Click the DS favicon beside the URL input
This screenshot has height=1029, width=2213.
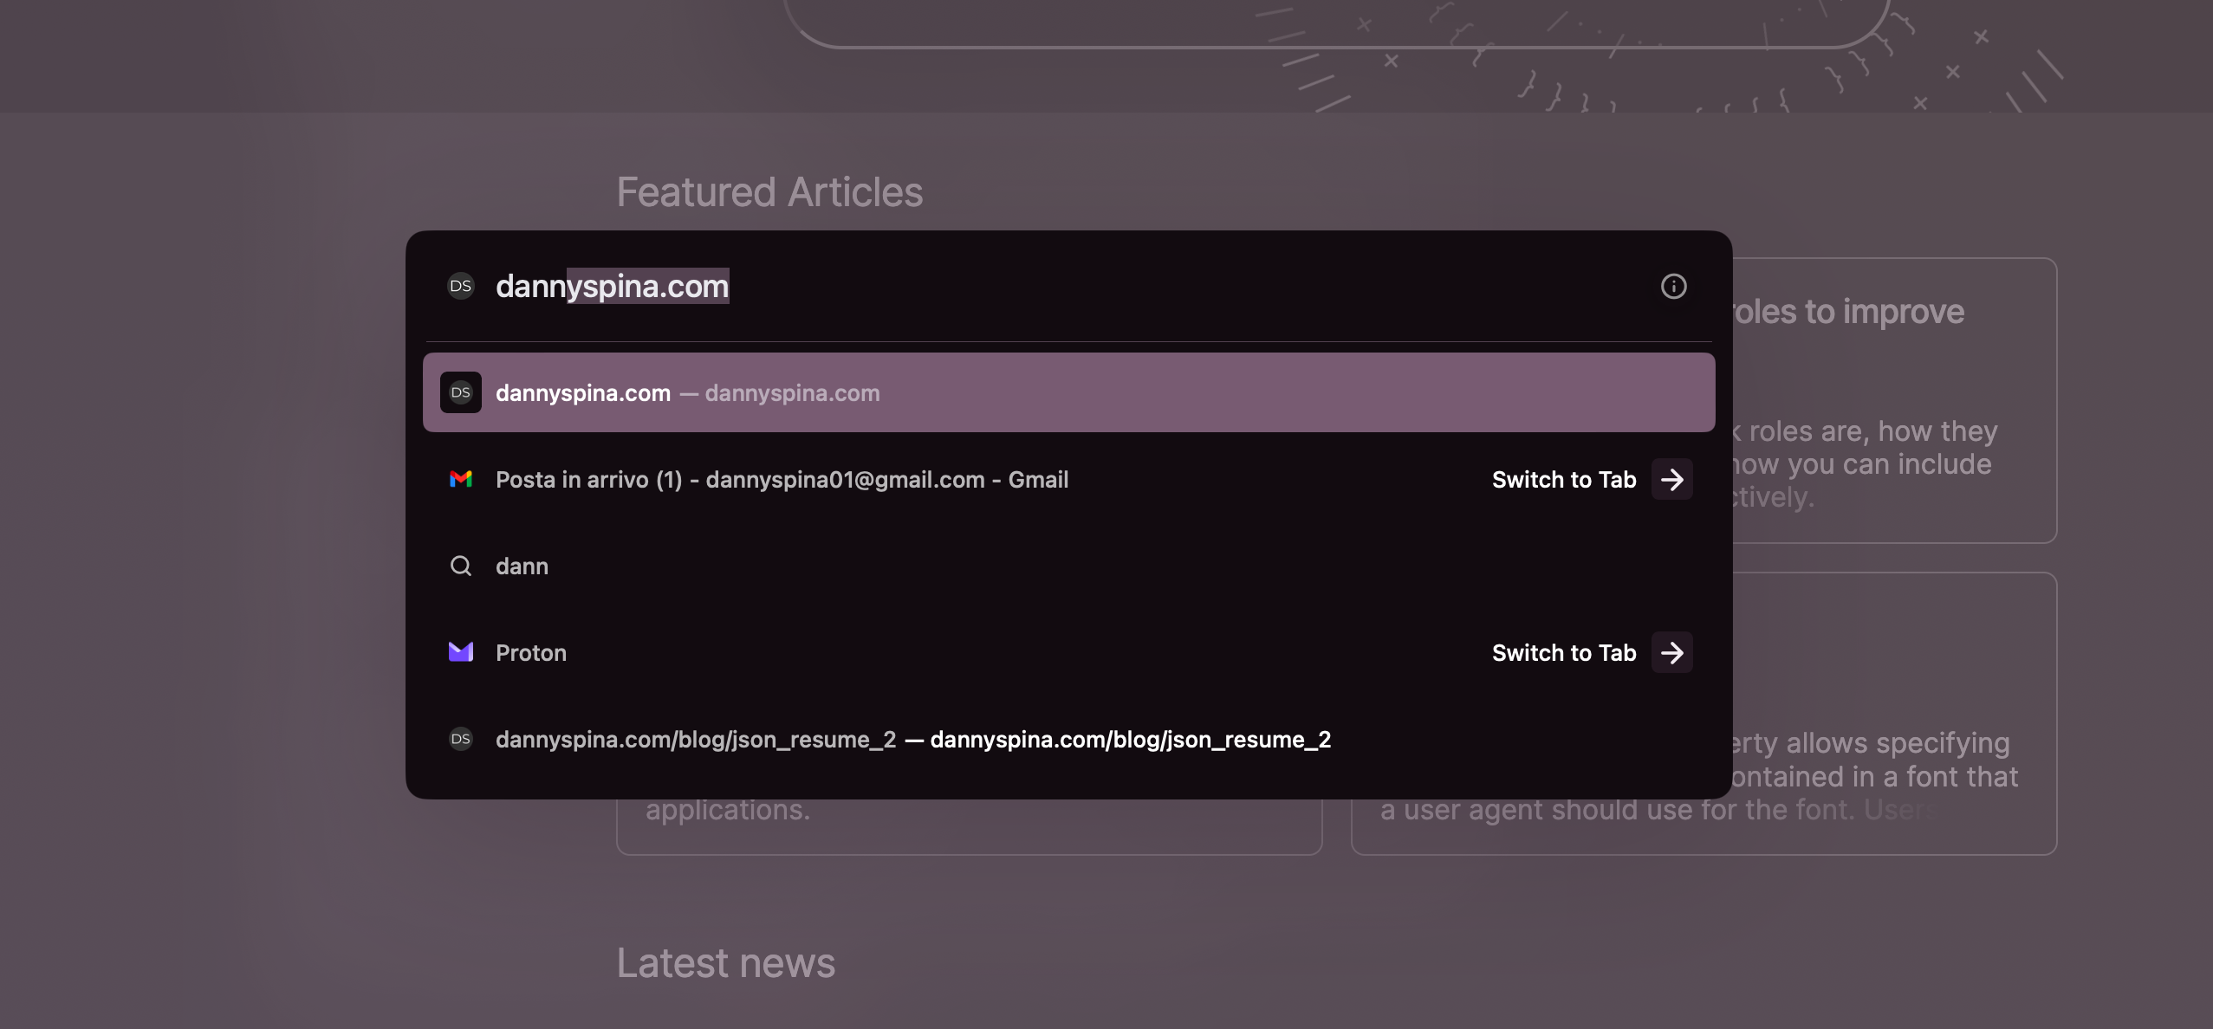click(461, 286)
